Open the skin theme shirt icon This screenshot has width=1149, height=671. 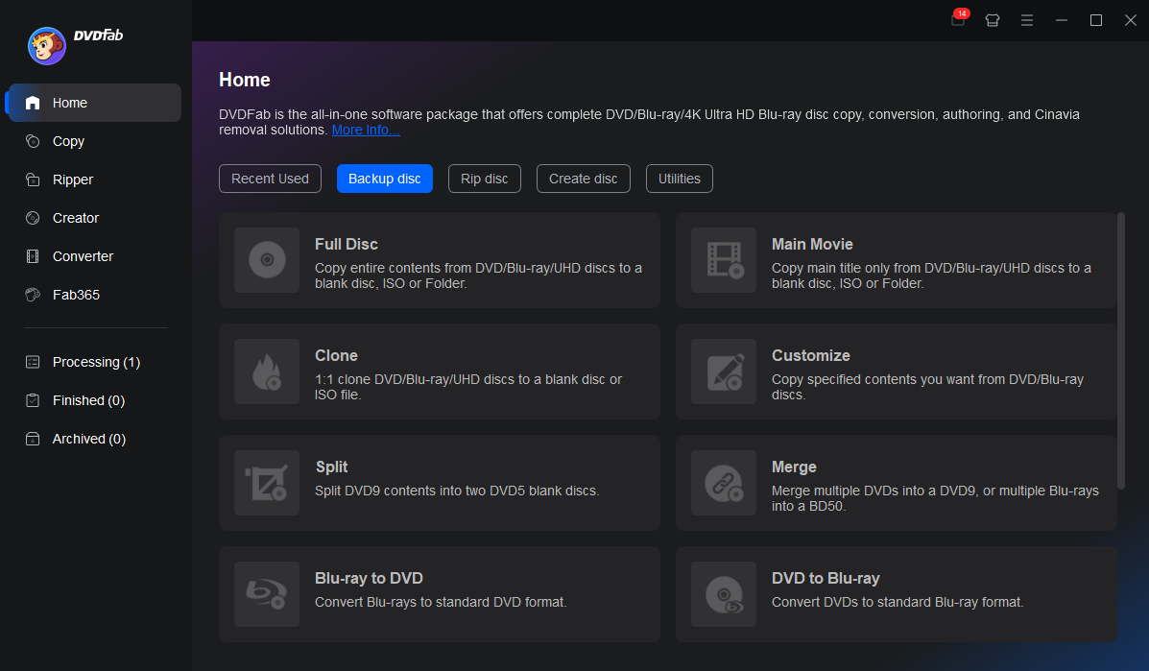point(993,20)
